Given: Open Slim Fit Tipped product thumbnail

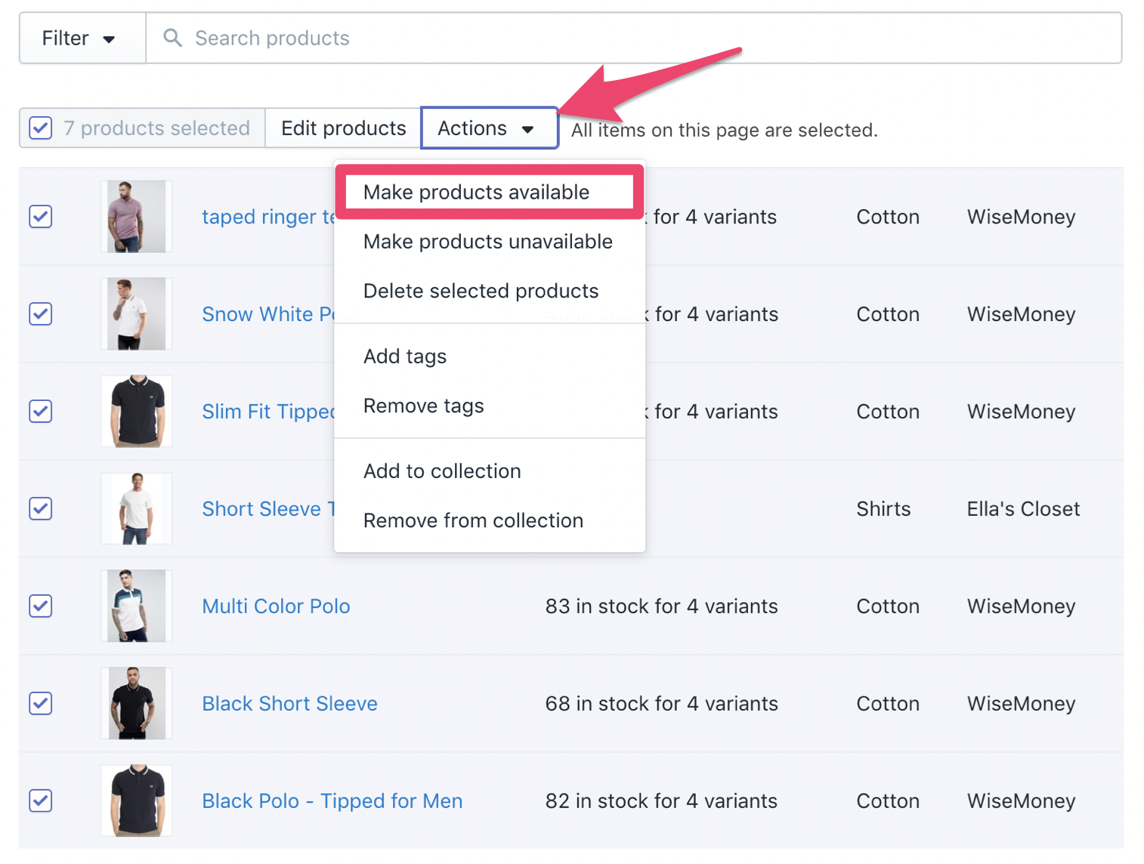Looking at the screenshot, I should (x=137, y=412).
